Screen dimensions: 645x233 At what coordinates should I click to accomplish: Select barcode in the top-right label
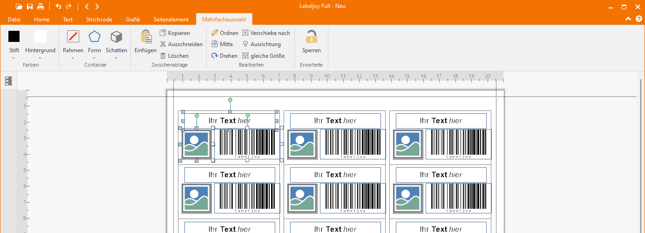point(459,144)
